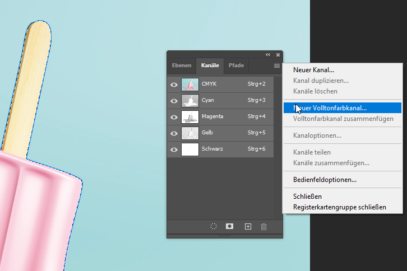Hide the CMYK composite channel
This screenshot has width=407, height=271.
[174, 85]
